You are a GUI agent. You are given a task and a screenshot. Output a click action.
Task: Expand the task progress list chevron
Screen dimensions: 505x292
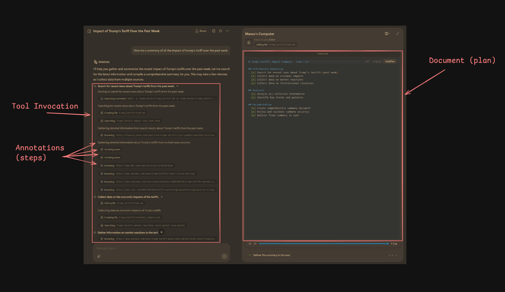396,255
